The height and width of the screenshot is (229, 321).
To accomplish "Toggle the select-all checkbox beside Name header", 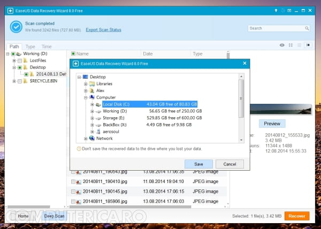I will click(x=73, y=54).
